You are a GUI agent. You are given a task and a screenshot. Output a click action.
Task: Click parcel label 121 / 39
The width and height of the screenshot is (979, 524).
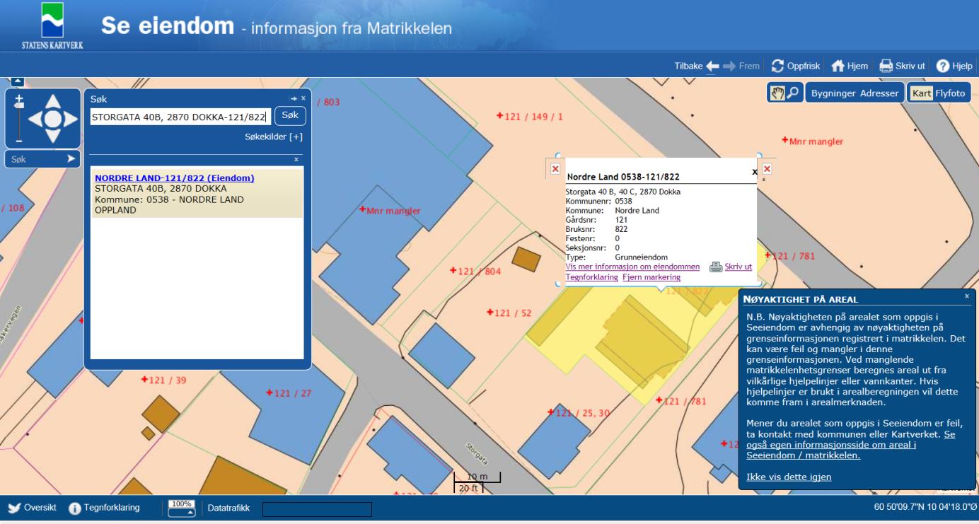pos(163,380)
